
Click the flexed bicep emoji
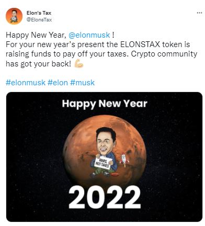[x=79, y=63]
